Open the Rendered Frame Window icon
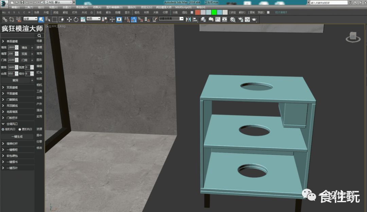 [247, 19]
